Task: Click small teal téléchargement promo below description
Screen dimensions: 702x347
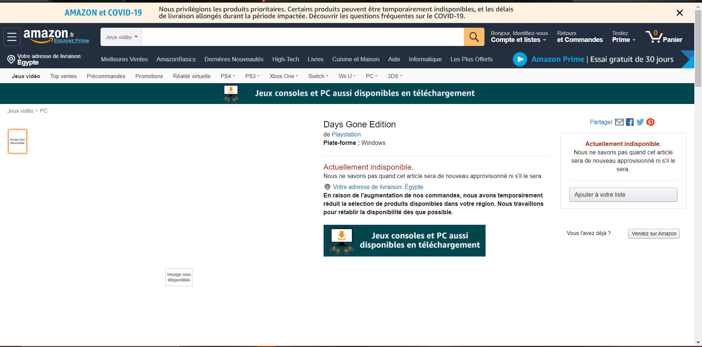Action: click(x=404, y=240)
